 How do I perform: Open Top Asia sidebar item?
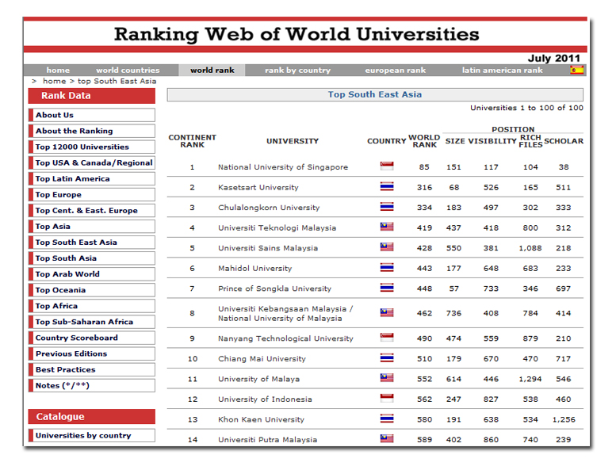click(92, 226)
